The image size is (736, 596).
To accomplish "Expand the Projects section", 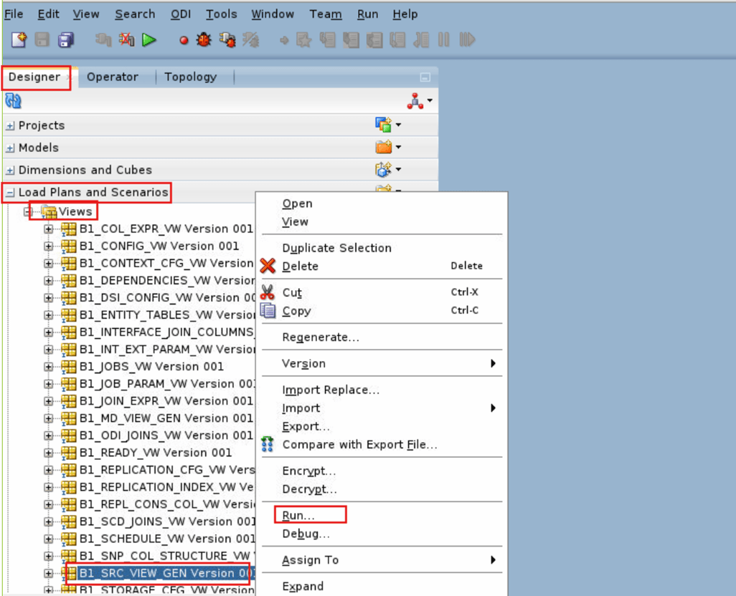I will (x=10, y=125).
